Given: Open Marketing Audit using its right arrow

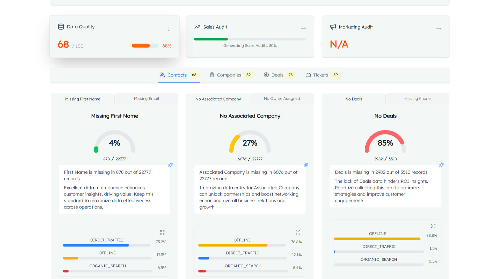Looking at the screenshot, I should [x=439, y=28].
